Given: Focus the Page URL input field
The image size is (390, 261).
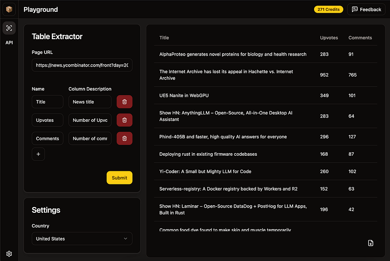Looking at the screenshot, I should tap(82, 65).
